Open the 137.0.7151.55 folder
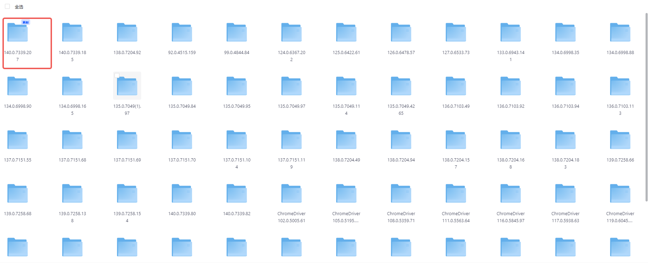This screenshot has width=648, height=265. 18,140
